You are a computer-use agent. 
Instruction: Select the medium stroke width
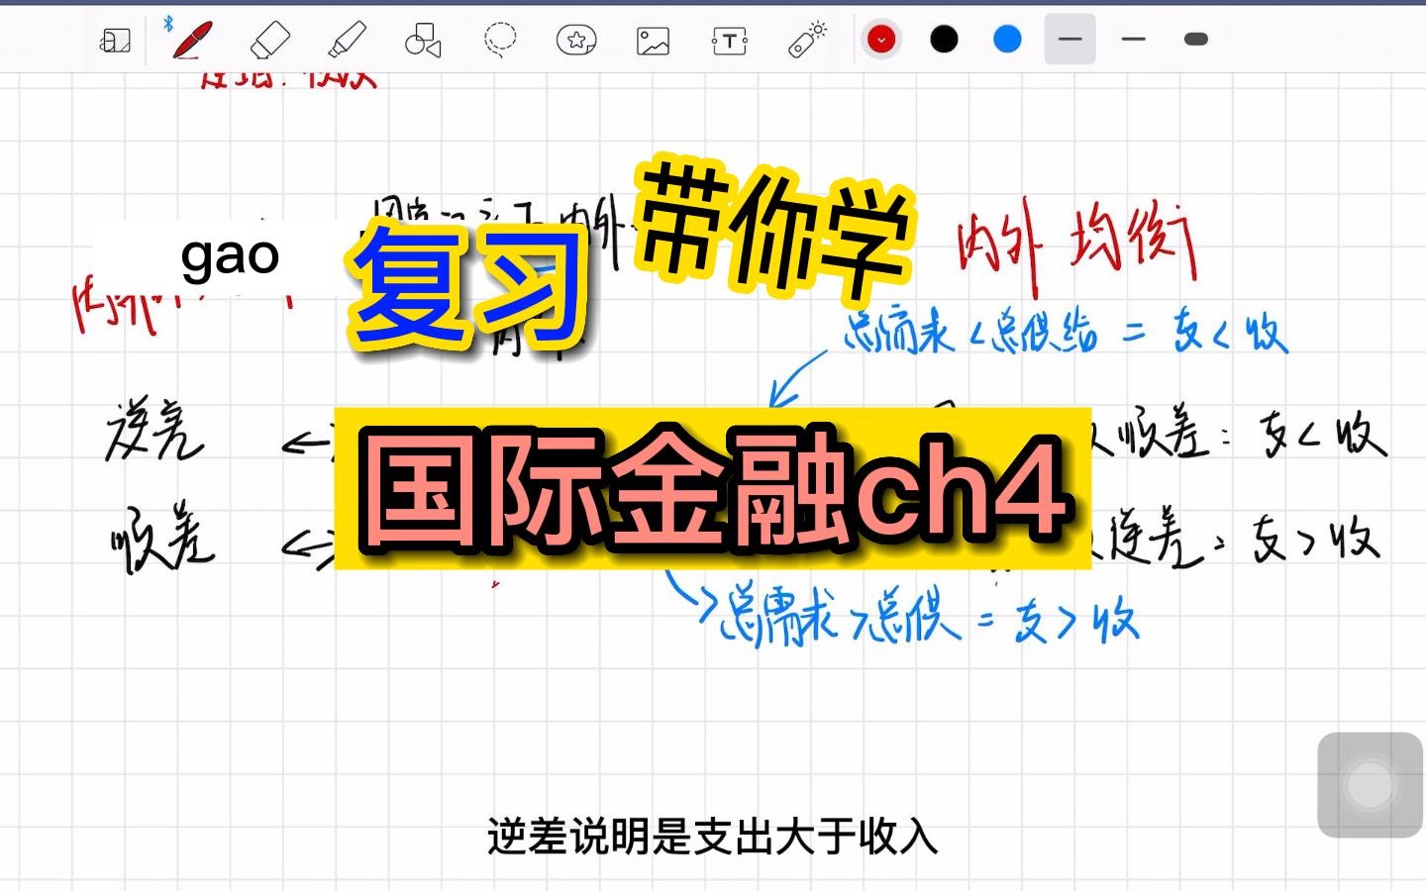click(x=1134, y=40)
